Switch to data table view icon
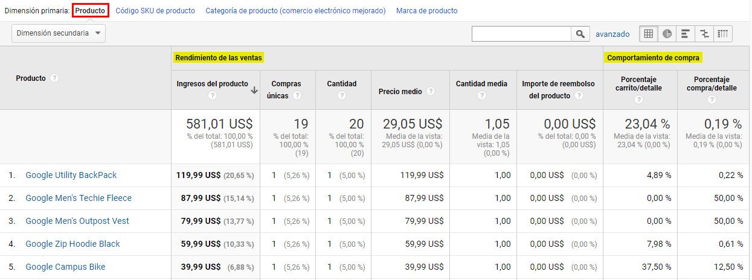 pyautogui.click(x=649, y=34)
